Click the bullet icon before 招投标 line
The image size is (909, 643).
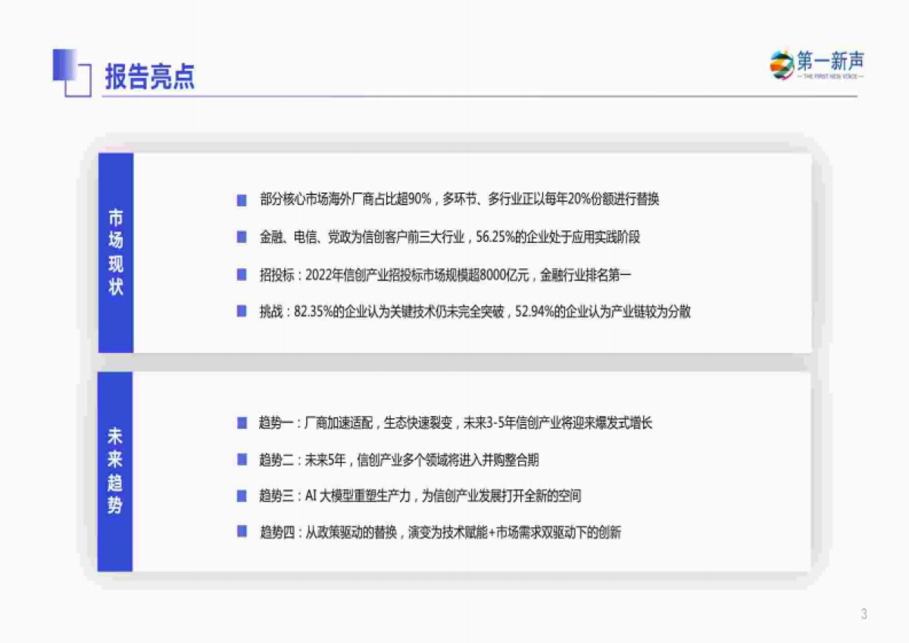click(242, 275)
